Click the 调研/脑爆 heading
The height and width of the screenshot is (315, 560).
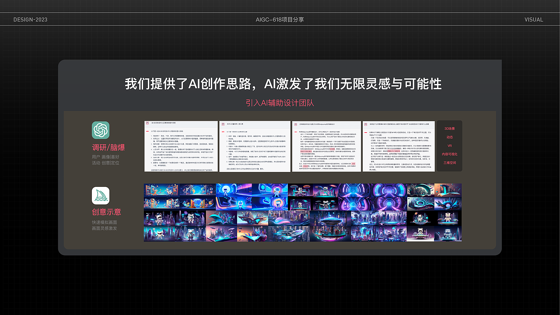108,147
